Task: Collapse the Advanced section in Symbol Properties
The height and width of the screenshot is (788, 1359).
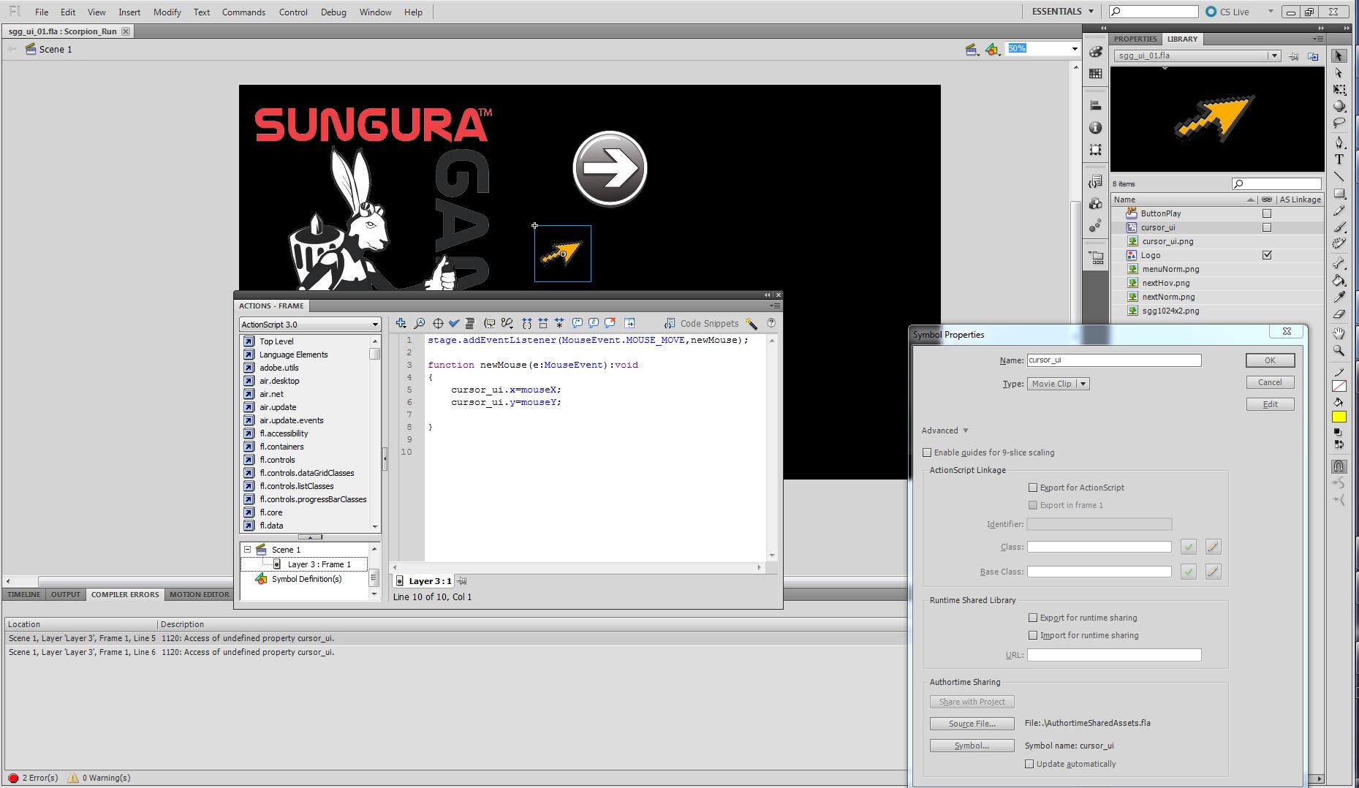Action: pos(965,431)
